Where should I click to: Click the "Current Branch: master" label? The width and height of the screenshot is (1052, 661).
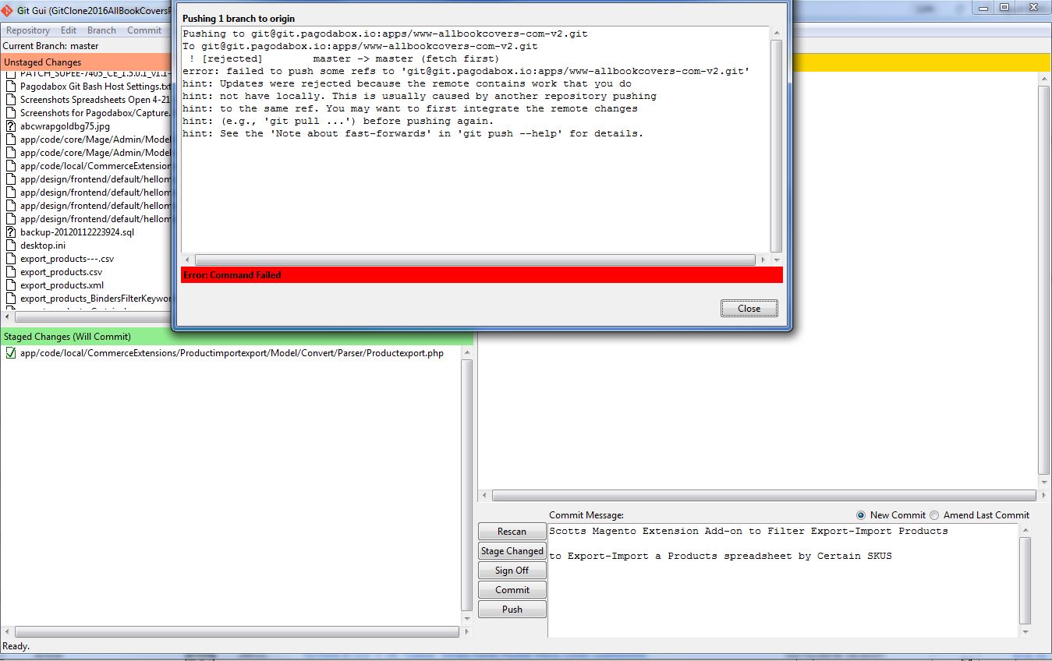(x=51, y=46)
